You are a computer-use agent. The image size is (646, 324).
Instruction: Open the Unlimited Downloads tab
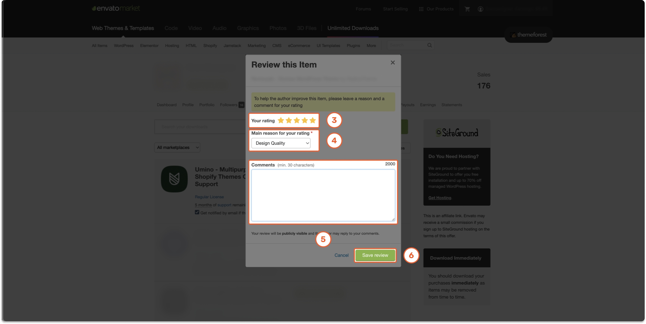353,28
